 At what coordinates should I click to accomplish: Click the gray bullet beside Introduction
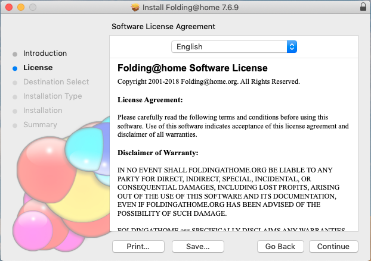click(x=15, y=54)
